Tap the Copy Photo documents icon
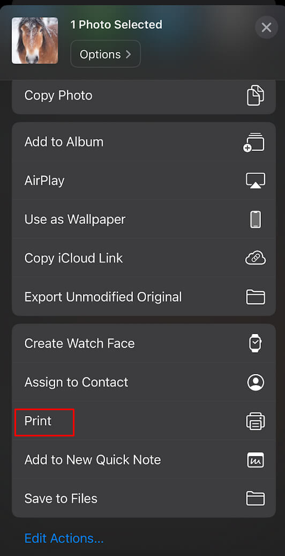 tap(256, 96)
